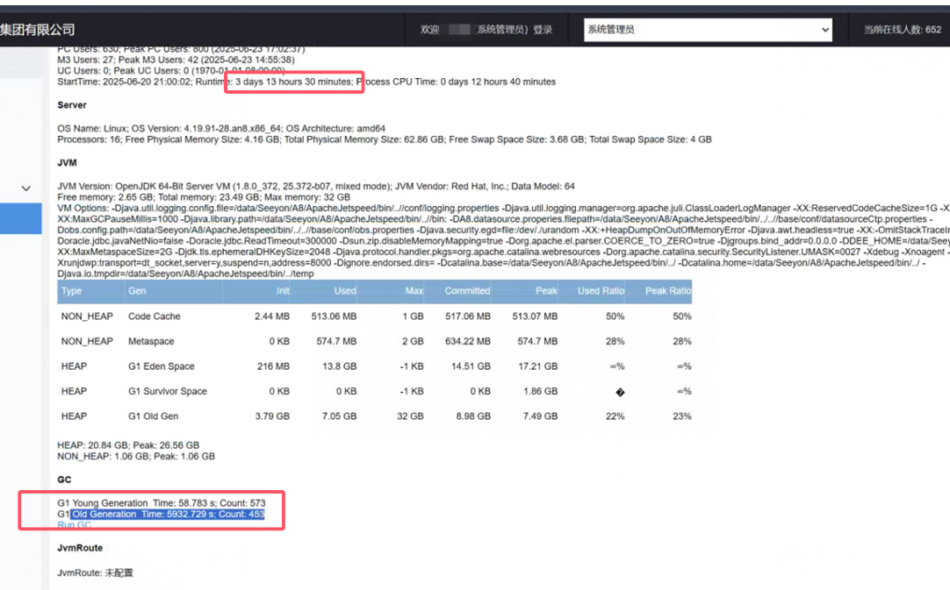Click the Used column header
Screen dimensions: 950x590
pos(345,291)
